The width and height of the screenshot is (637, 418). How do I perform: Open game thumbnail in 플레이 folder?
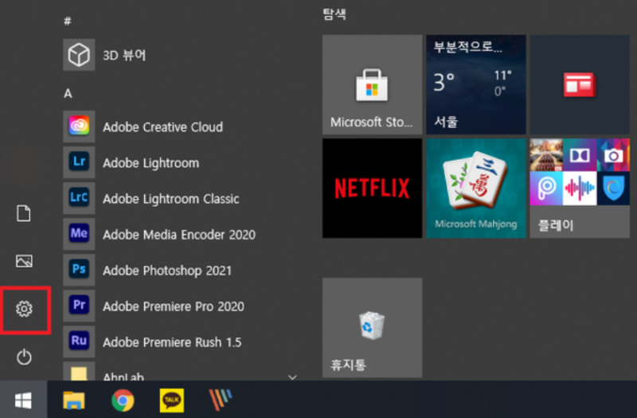(x=546, y=154)
